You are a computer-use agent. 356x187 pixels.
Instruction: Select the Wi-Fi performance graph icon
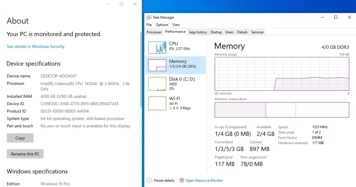point(157,103)
